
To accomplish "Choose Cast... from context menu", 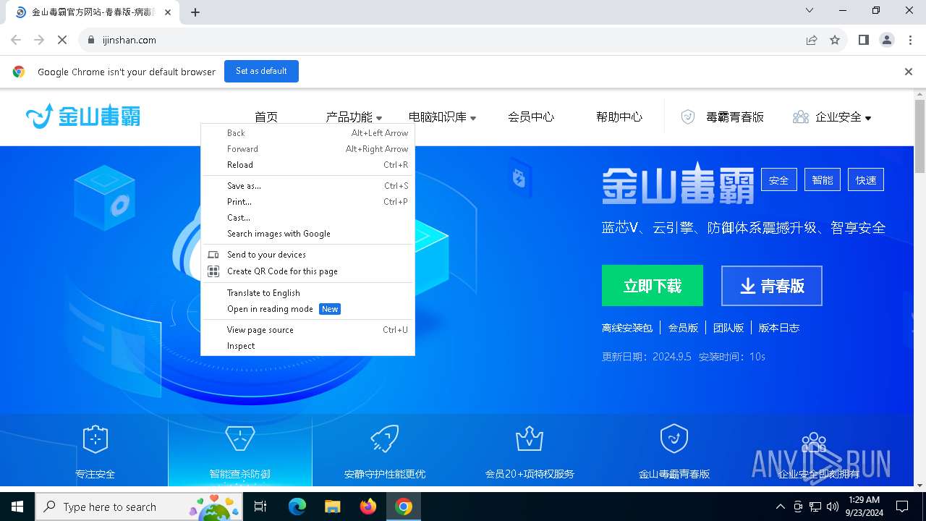I will (307, 218).
